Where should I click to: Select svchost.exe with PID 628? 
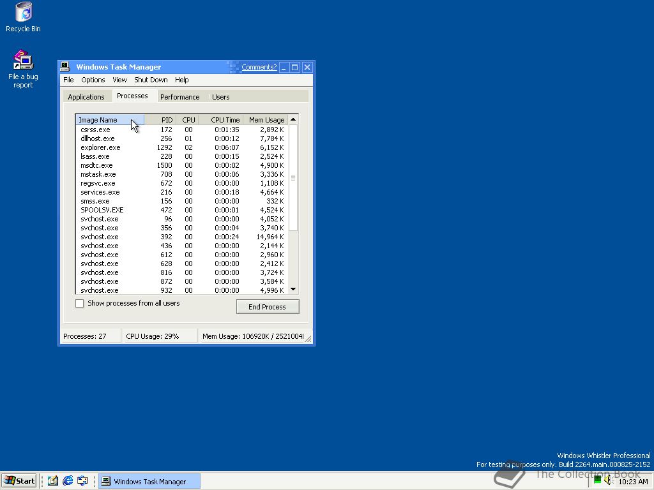coord(182,264)
